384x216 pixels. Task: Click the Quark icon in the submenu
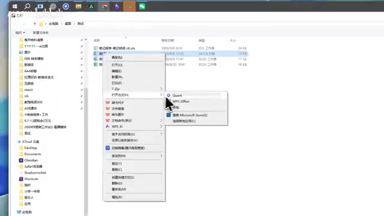pos(169,95)
